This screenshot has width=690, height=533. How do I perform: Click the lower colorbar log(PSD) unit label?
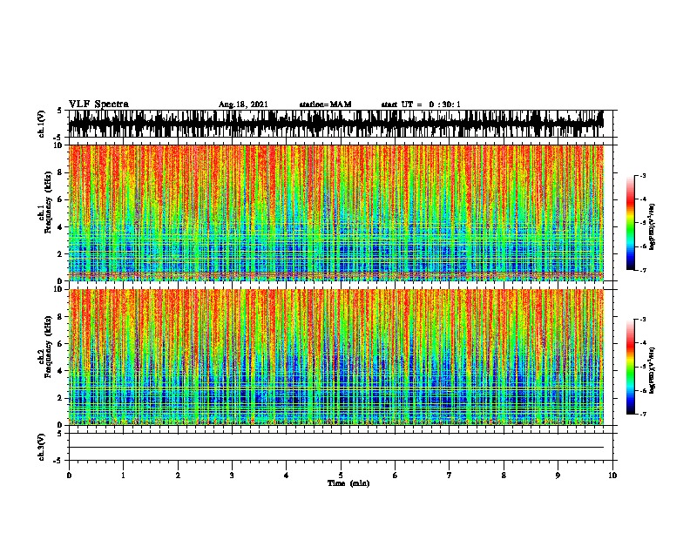(653, 370)
